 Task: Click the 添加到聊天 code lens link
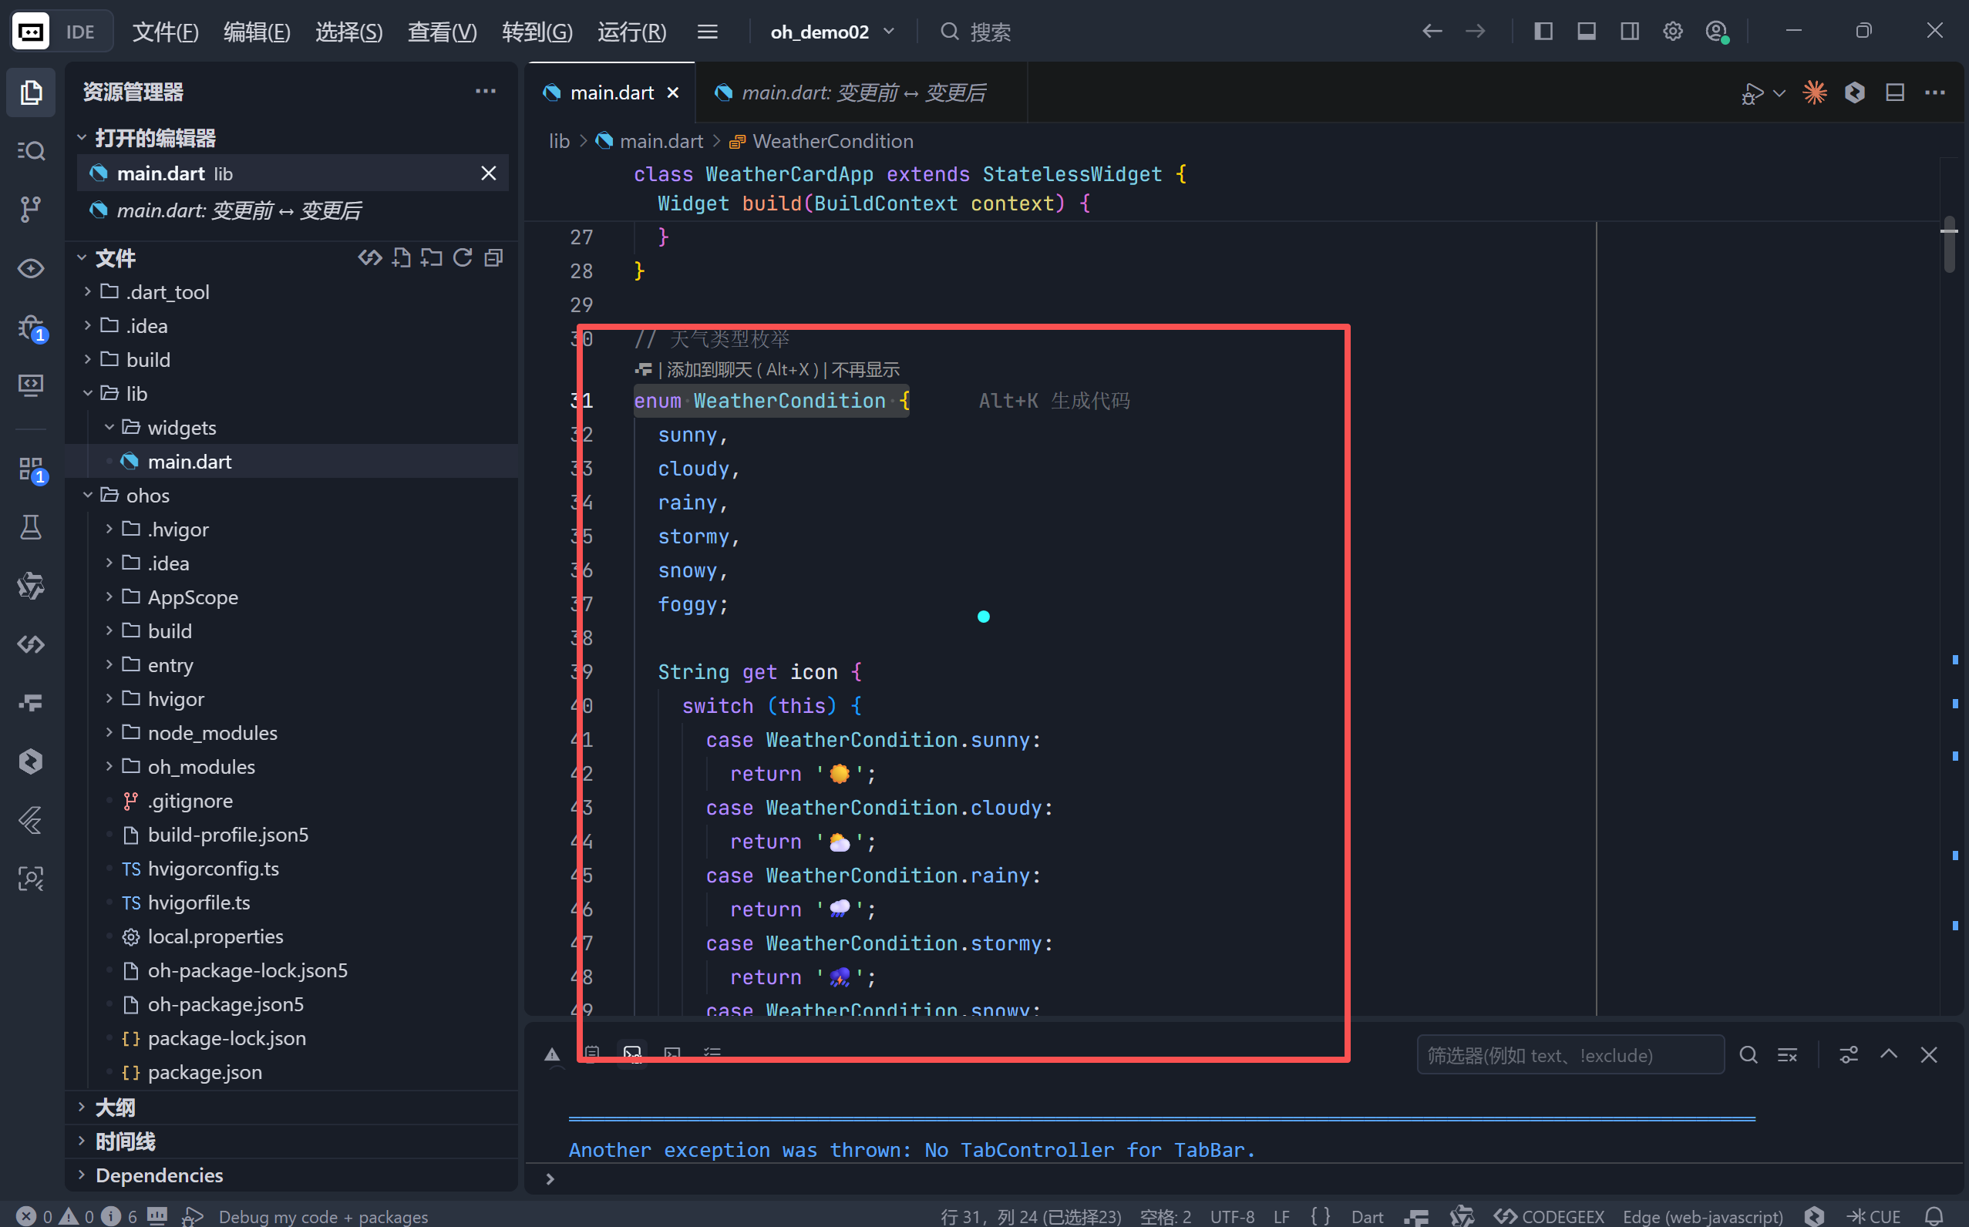tap(709, 370)
